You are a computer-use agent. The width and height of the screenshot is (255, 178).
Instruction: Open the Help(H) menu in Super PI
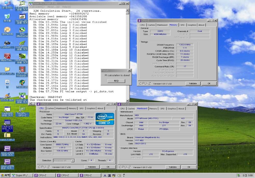(66, 7)
